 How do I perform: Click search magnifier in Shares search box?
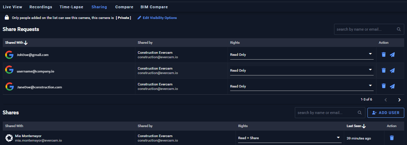(x=360, y=113)
